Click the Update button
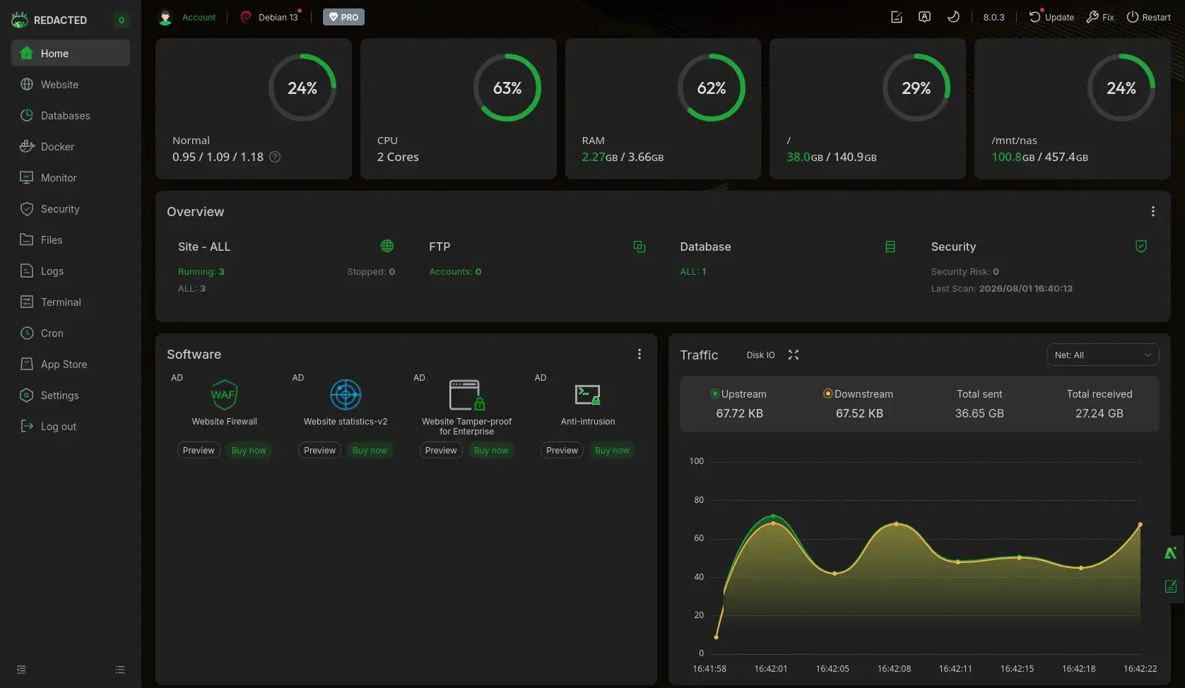 click(x=1051, y=17)
